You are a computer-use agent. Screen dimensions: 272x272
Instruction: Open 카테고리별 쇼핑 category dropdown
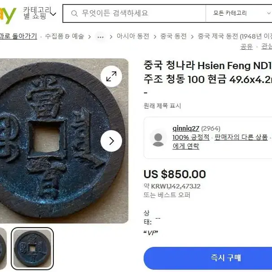(x=39, y=13)
